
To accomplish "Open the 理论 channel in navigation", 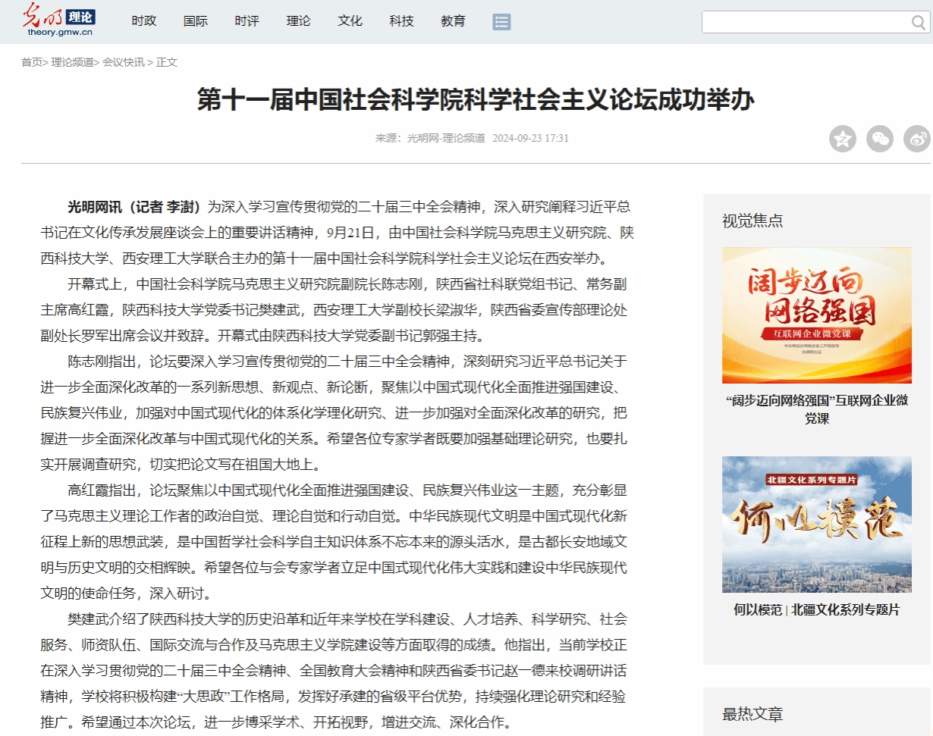I will tap(298, 21).
